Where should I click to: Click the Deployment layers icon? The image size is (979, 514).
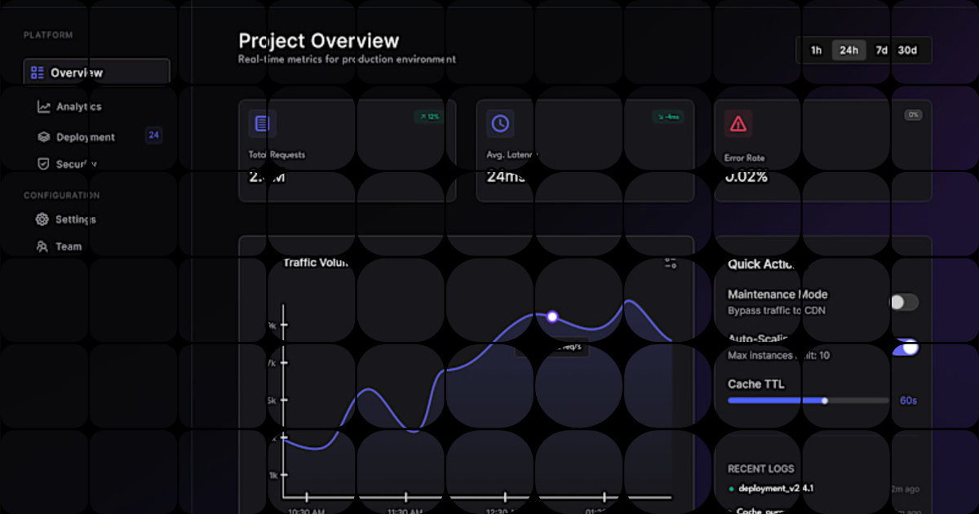click(44, 137)
